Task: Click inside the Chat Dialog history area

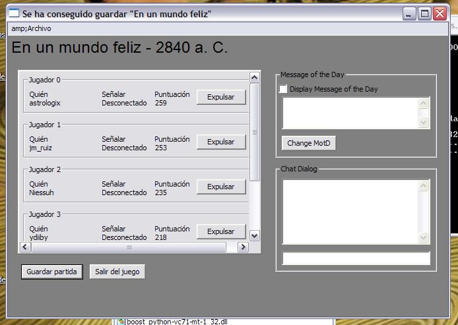Action: pyautogui.click(x=350, y=212)
